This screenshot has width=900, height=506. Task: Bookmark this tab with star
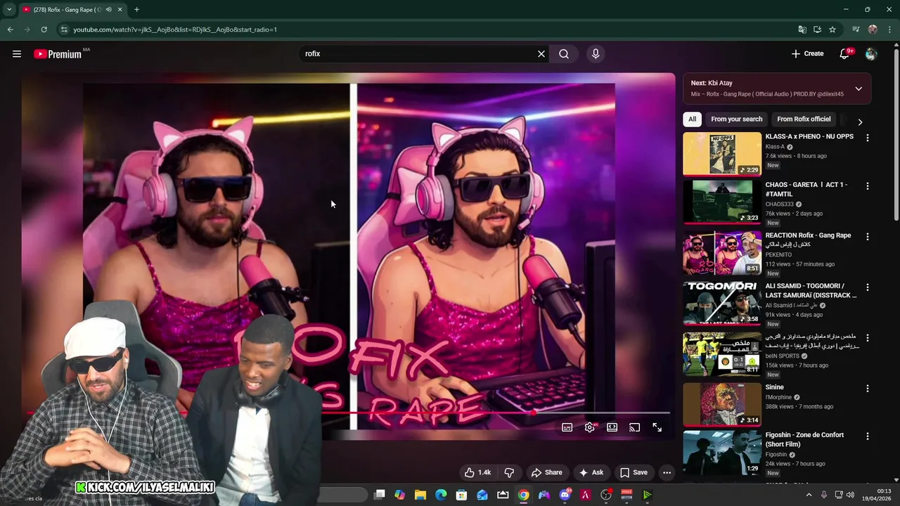pyautogui.click(x=832, y=30)
